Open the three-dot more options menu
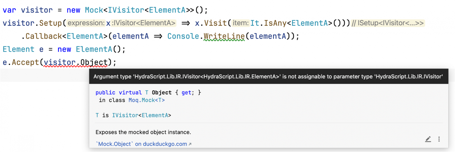This screenshot has height=152, width=455. tap(439, 139)
